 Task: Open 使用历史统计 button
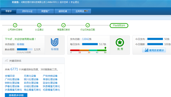(154, 50)
